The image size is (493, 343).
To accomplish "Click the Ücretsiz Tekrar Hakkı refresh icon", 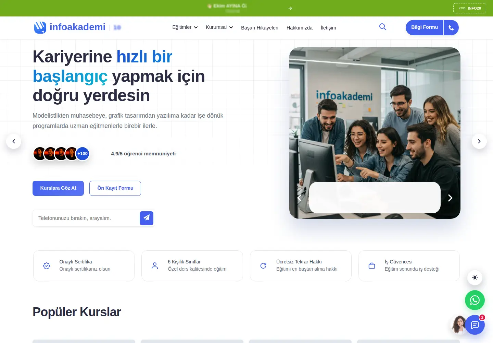I will (263, 266).
